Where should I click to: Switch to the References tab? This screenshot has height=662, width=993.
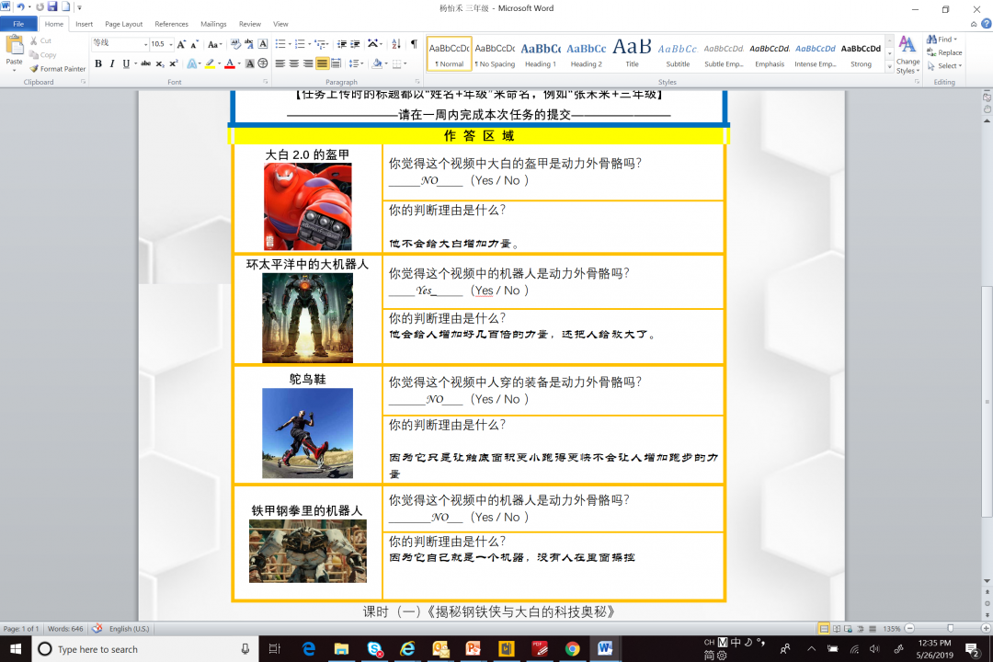[x=171, y=24]
